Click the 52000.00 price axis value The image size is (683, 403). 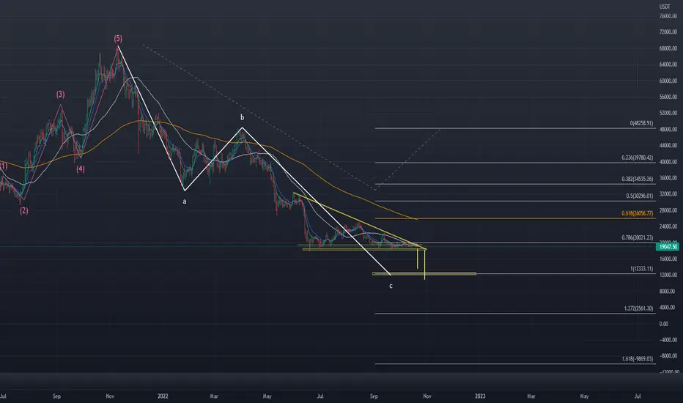pyautogui.click(x=668, y=113)
